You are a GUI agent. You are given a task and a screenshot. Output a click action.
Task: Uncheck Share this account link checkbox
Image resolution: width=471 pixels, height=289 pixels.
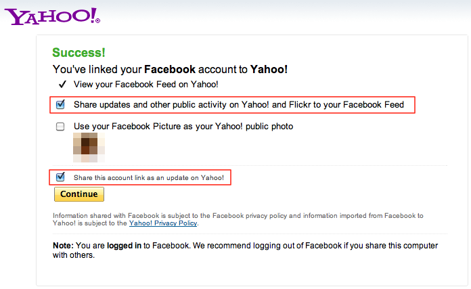pos(60,177)
